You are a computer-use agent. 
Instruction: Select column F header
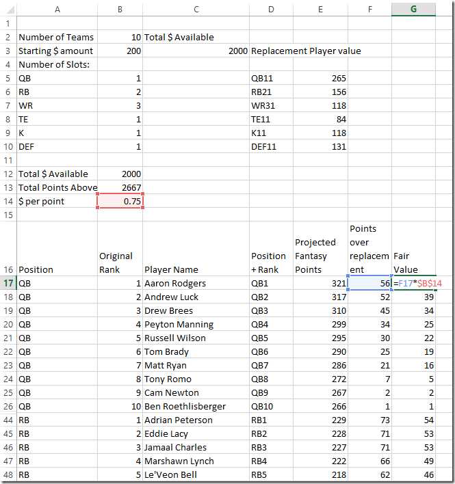coord(369,10)
